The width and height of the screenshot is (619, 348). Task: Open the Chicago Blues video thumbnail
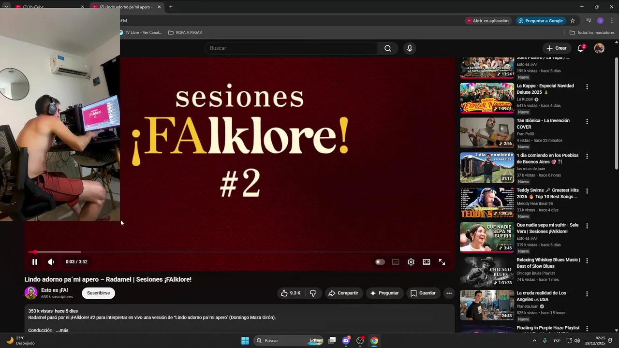(x=487, y=272)
